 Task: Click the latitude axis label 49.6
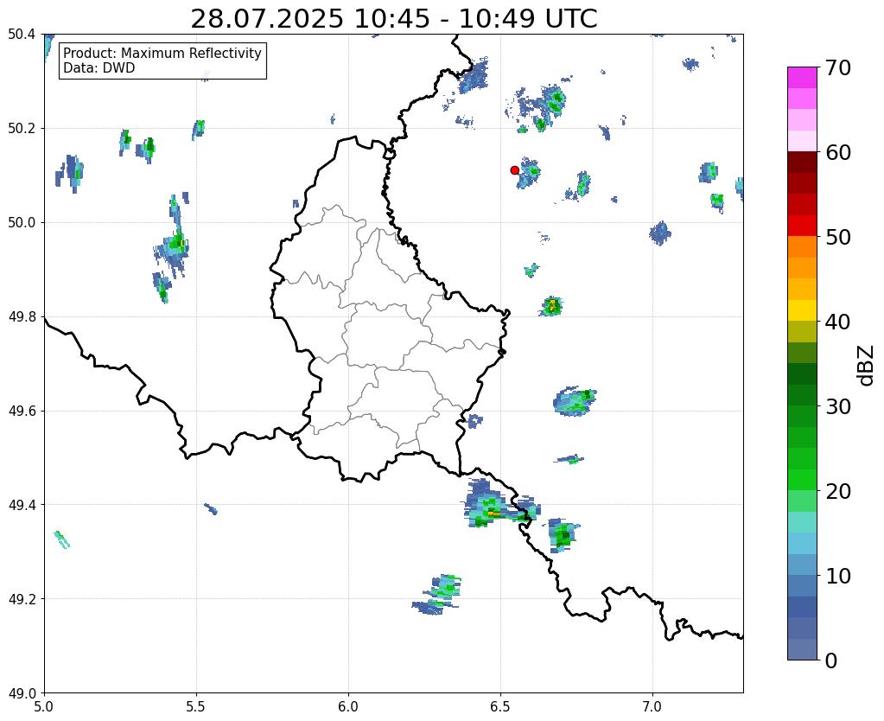click(22, 412)
